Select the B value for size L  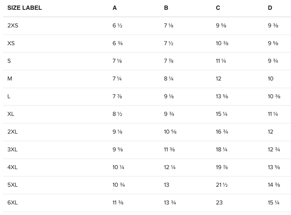169,96
